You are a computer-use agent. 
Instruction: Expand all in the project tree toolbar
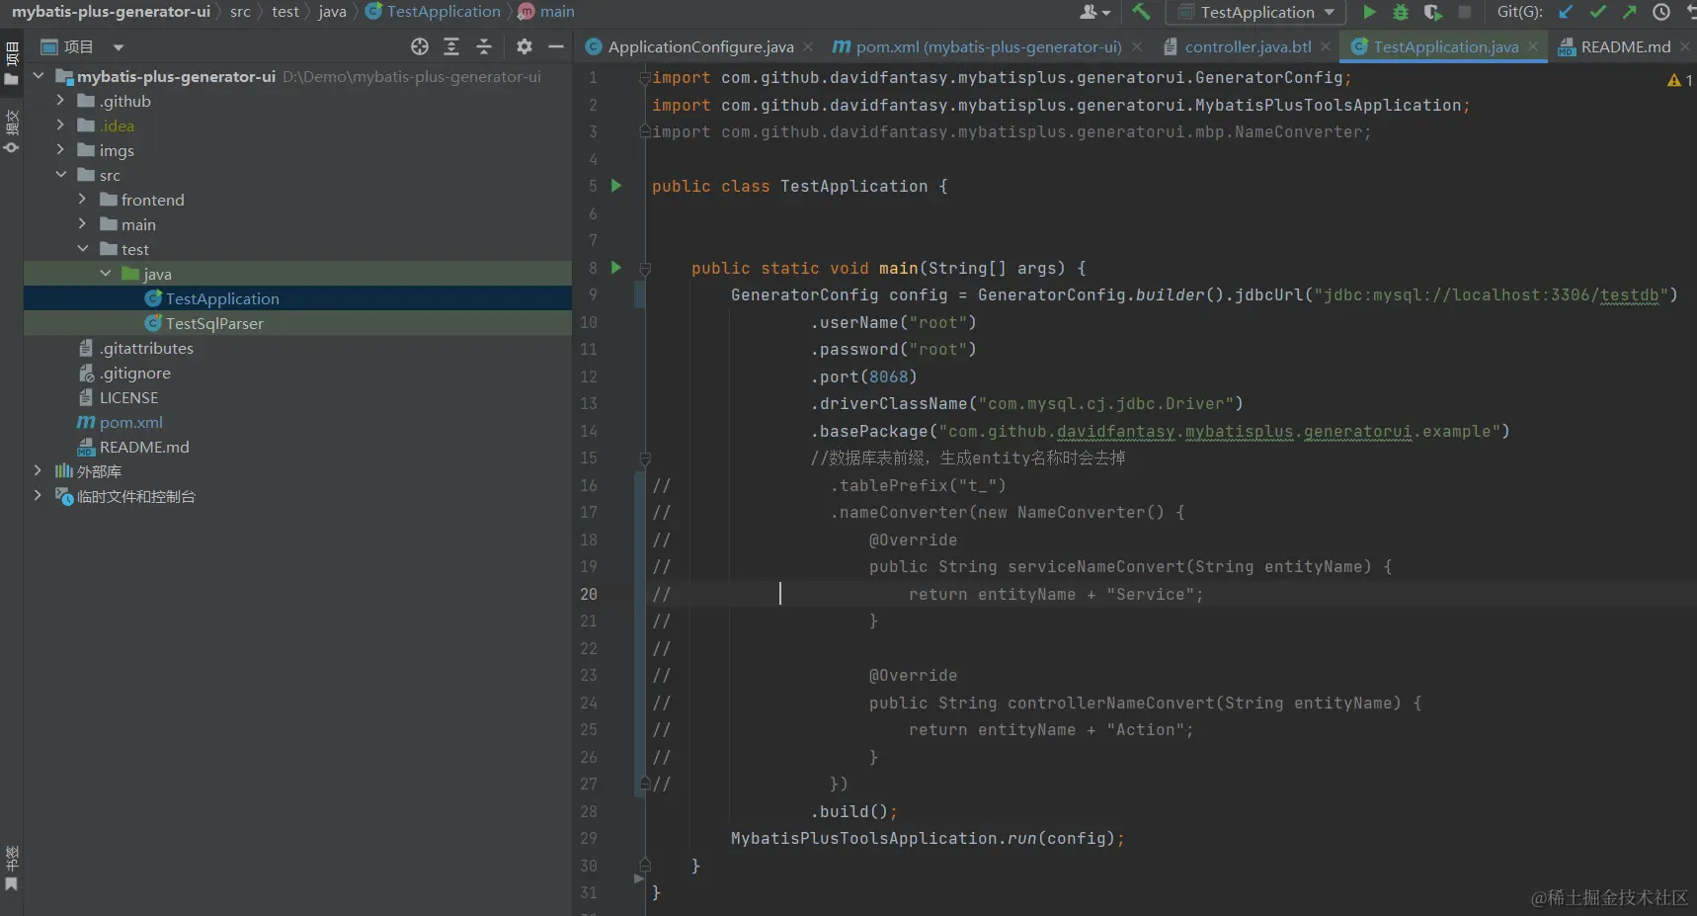tap(451, 46)
